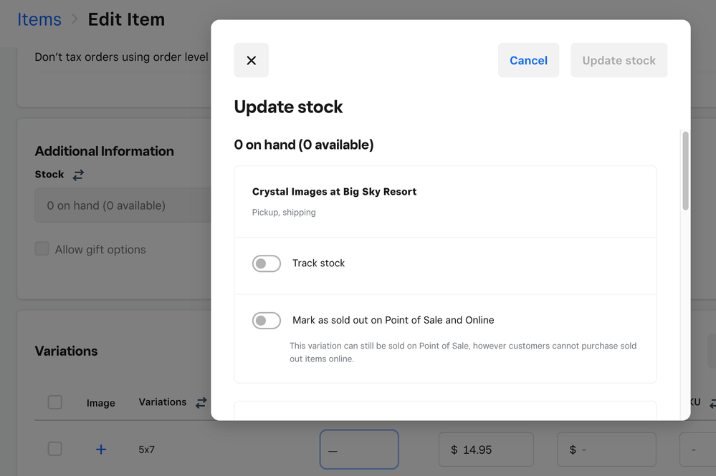Click the plus icon to add 5x7 image
The image size is (716, 476).
(x=101, y=450)
